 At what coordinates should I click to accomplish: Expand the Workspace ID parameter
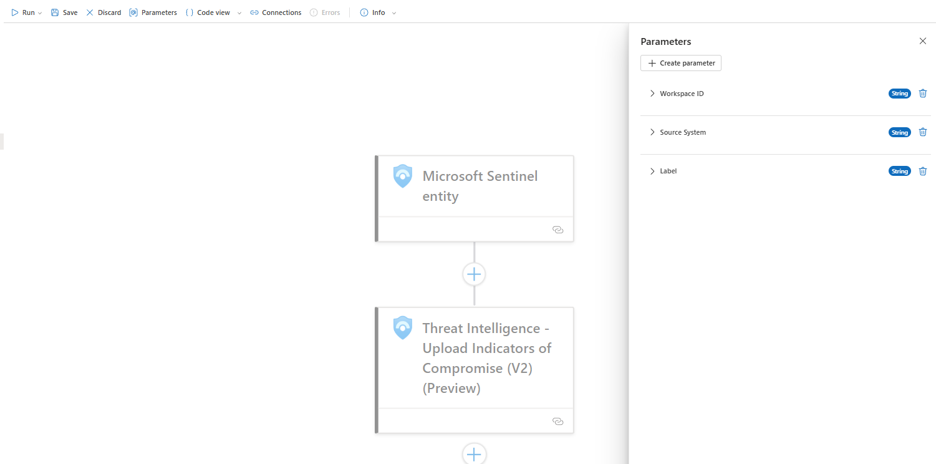coord(652,94)
